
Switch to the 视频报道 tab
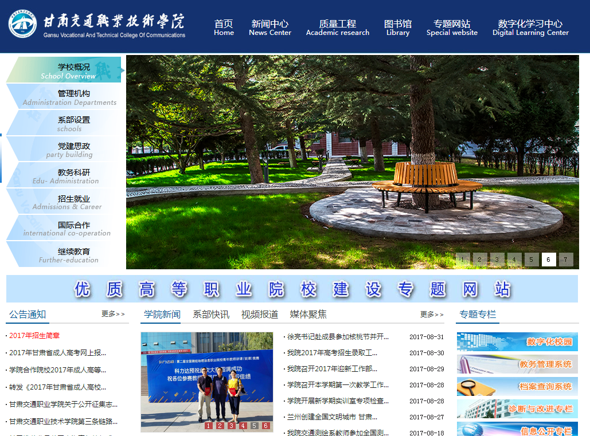259,315
